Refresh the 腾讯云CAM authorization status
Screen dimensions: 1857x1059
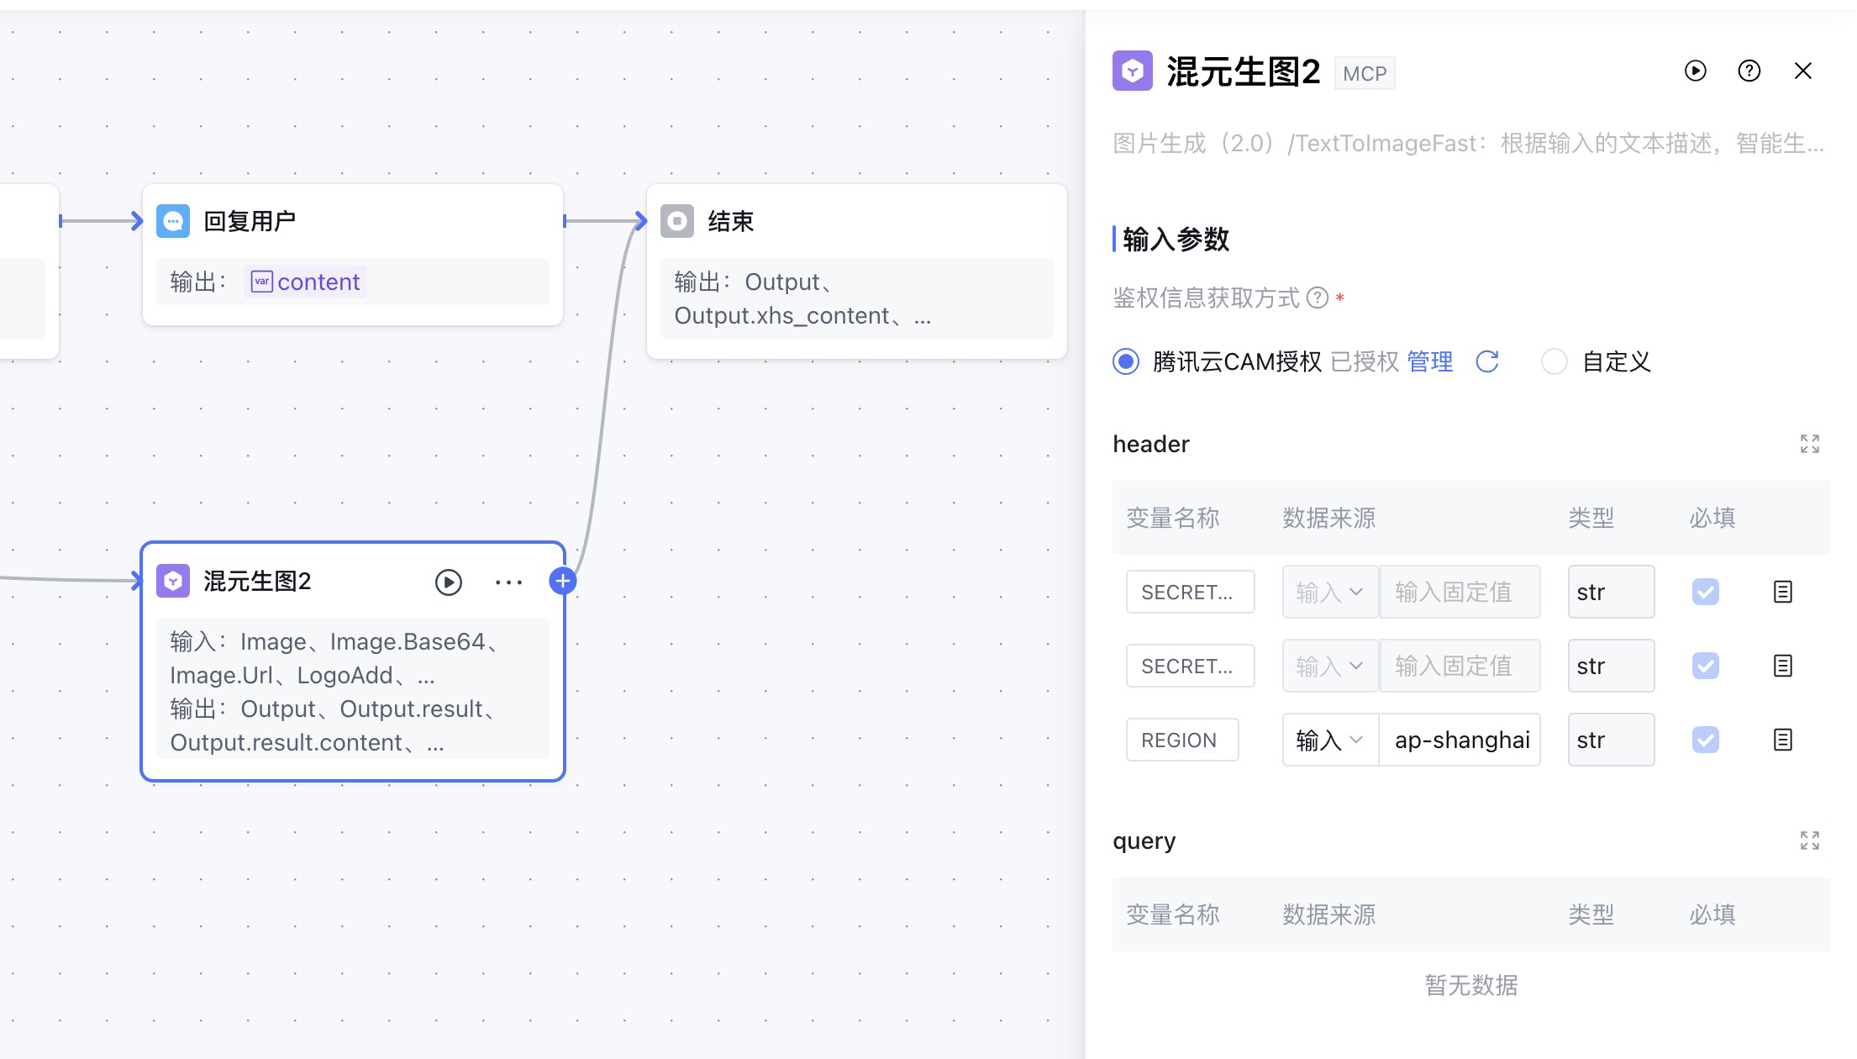pos(1487,361)
